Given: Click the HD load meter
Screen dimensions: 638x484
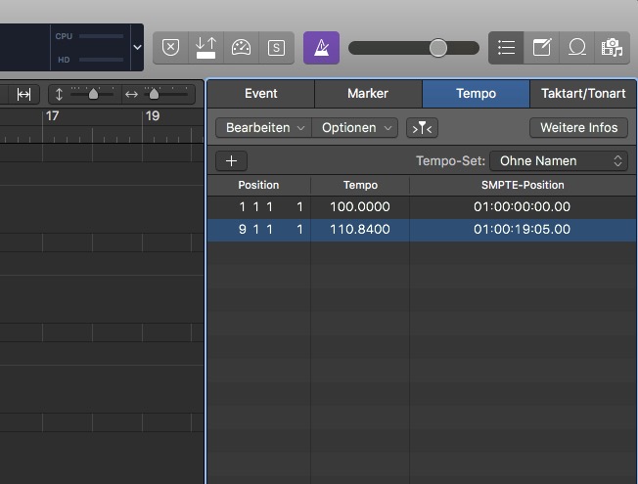Looking at the screenshot, I should pos(89,60).
